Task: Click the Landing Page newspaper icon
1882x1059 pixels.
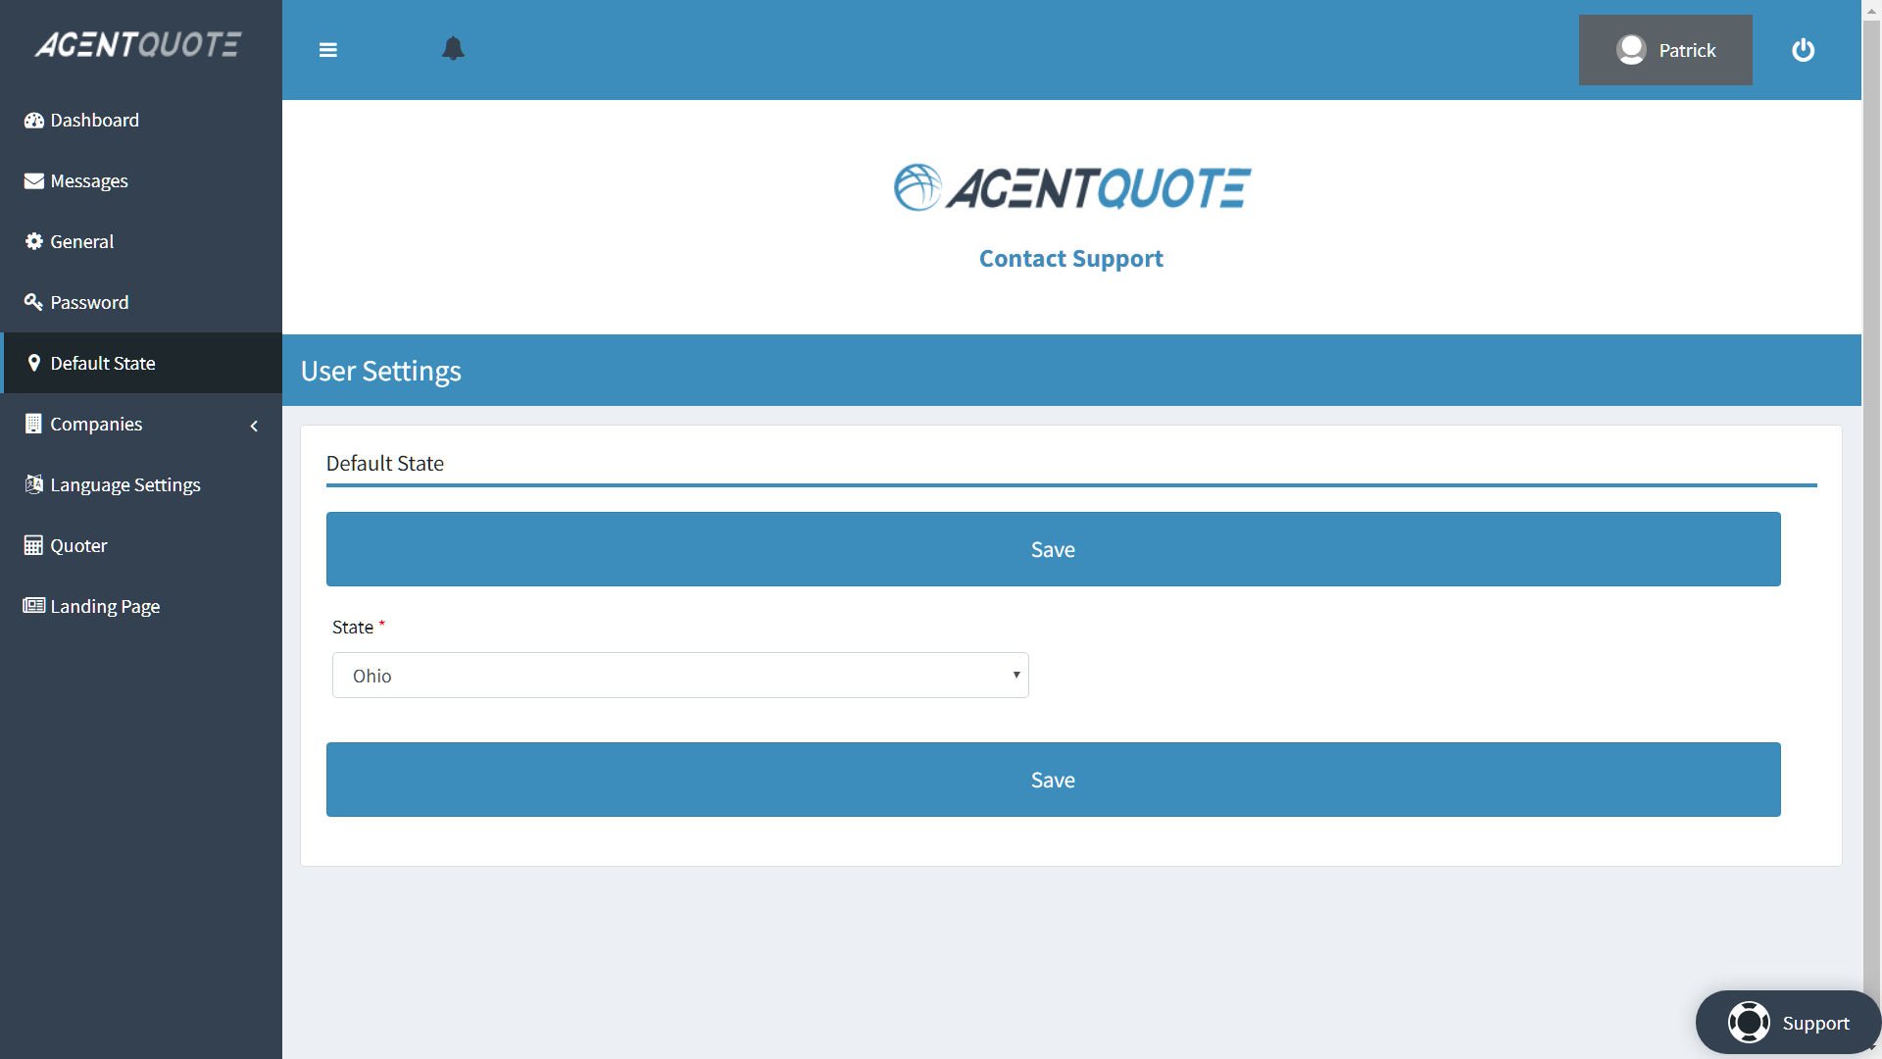Action: click(34, 606)
